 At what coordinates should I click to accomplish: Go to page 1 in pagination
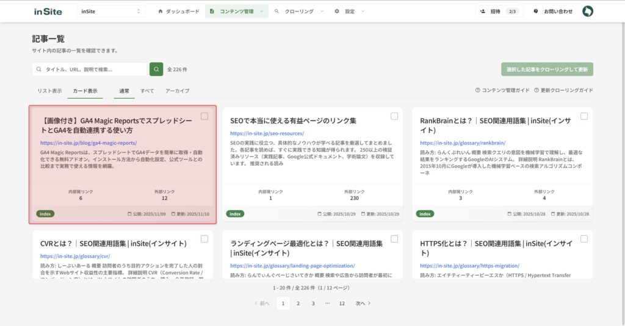283,303
